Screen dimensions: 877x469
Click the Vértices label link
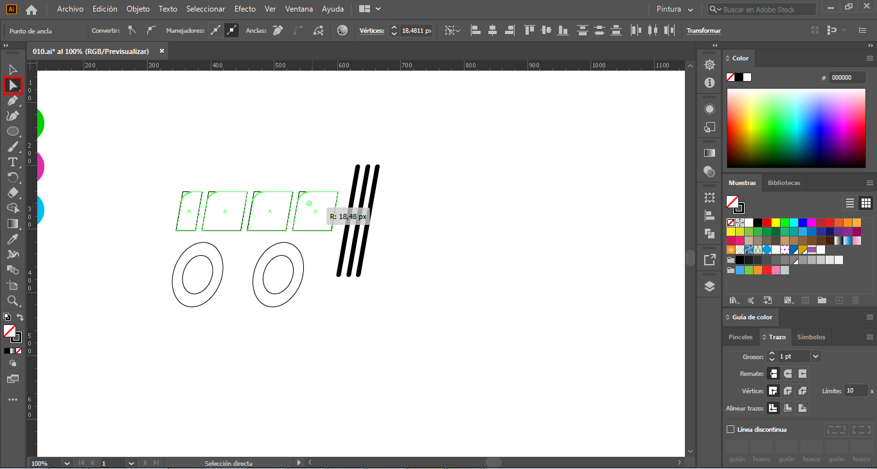point(371,31)
